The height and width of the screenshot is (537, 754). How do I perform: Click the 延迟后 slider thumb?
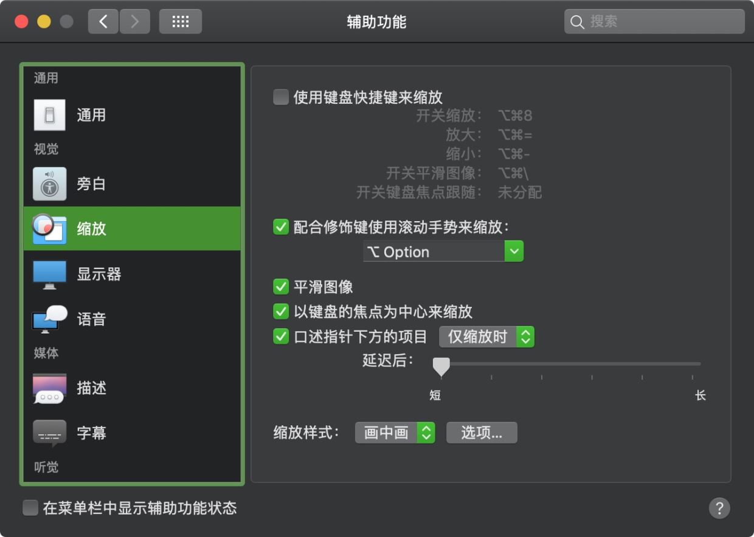pos(441,366)
